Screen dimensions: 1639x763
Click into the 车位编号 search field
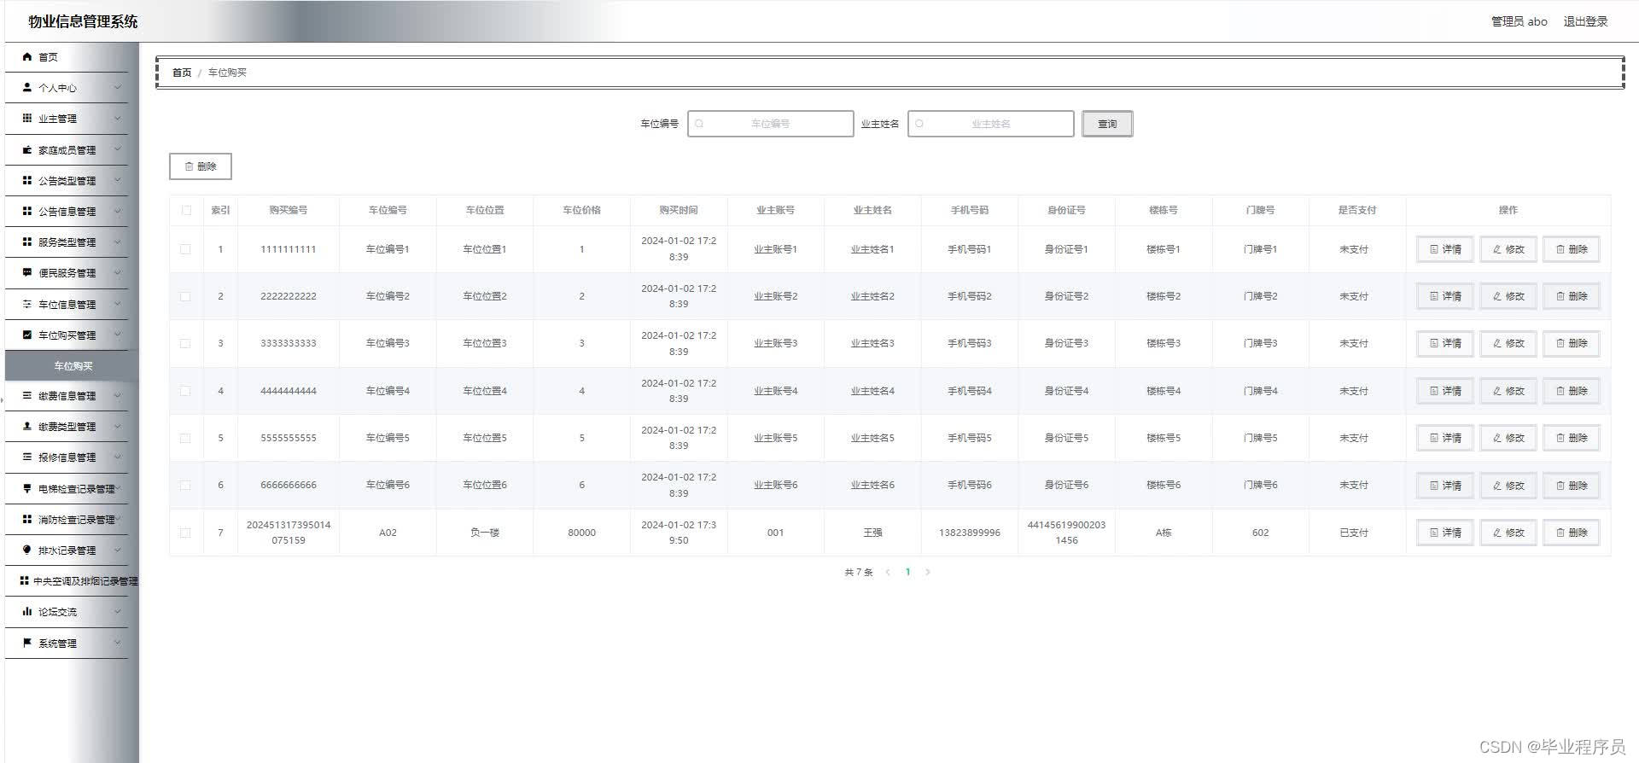pyautogui.click(x=770, y=124)
